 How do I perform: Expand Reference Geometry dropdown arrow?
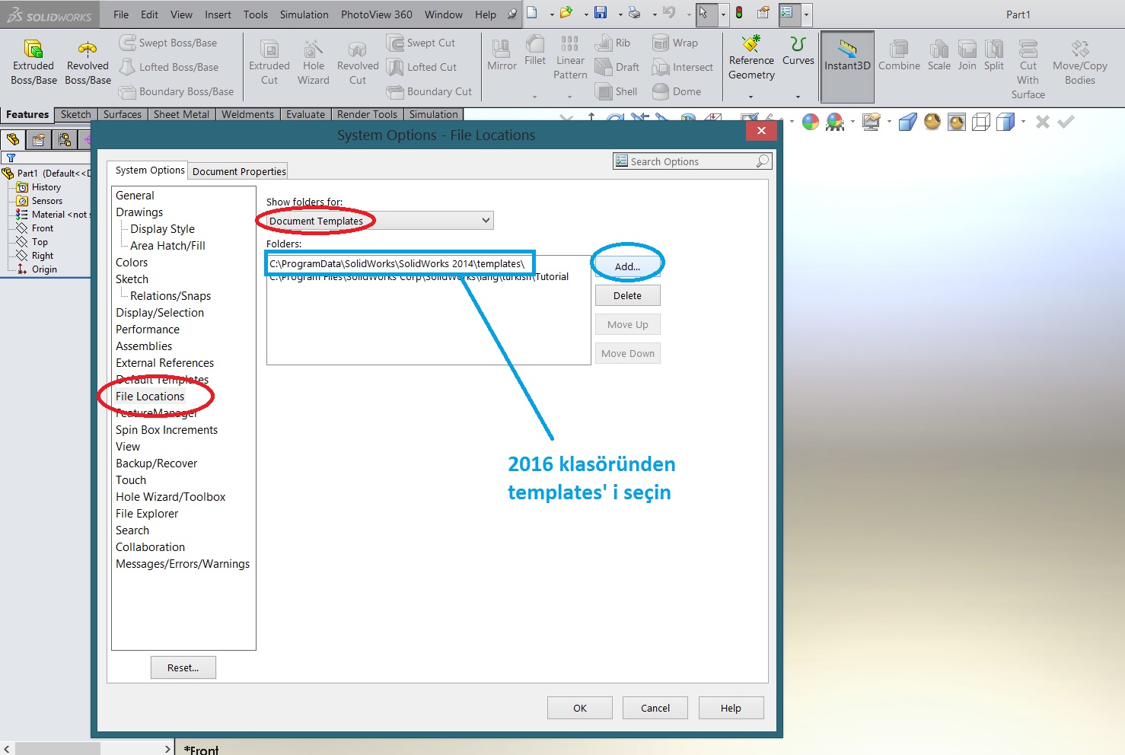click(751, 97)
